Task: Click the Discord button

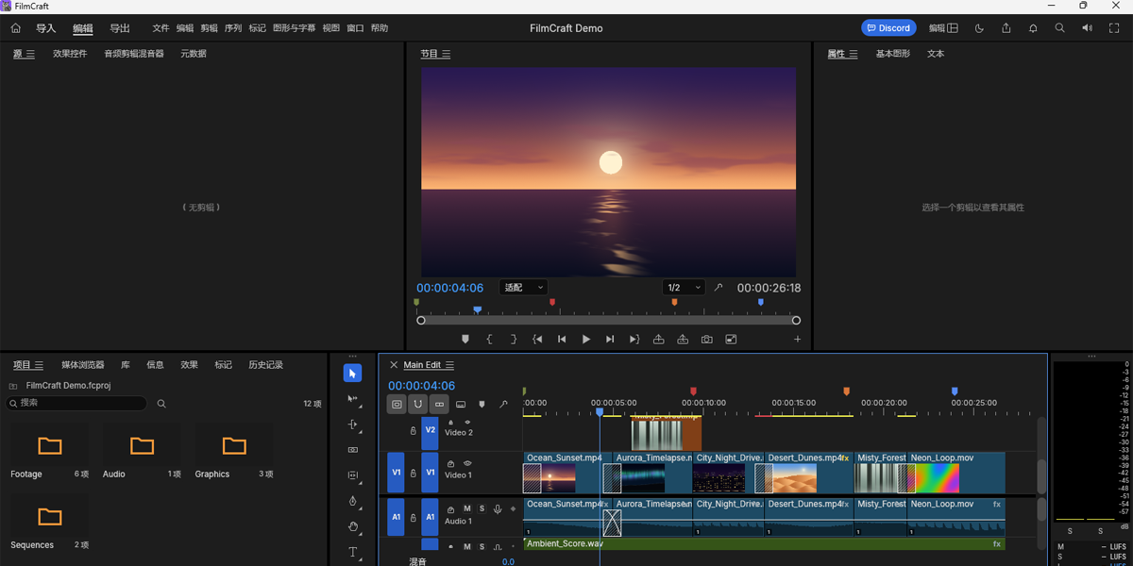Action: click(888, 28)
